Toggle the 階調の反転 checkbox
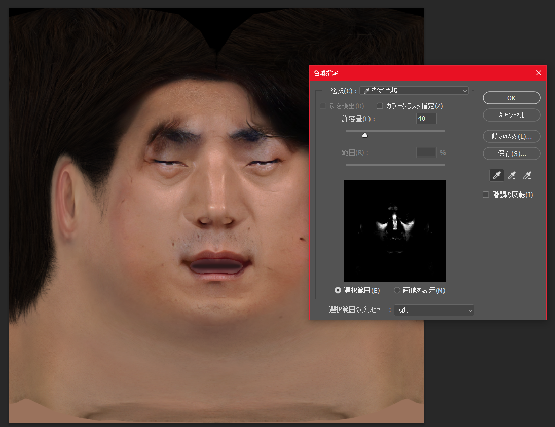Image resolution: width=555 pixels, height=427 pixels. pyautogui.click(x=486, y=195)
